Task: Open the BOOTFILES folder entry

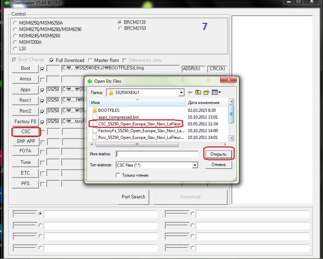Action: [x=109, y=110]
